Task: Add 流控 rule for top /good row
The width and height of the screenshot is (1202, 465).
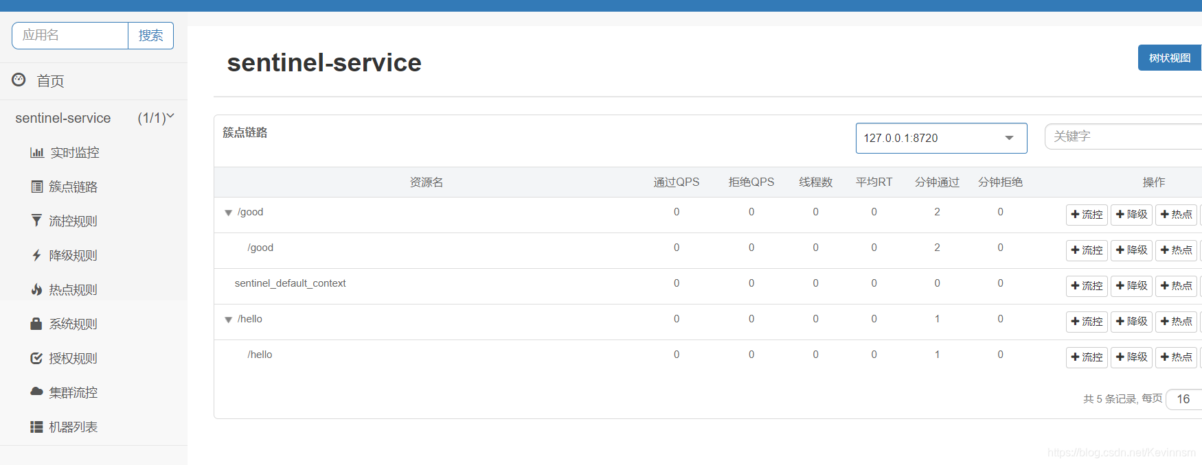Action: click(x=1087, y=215)
